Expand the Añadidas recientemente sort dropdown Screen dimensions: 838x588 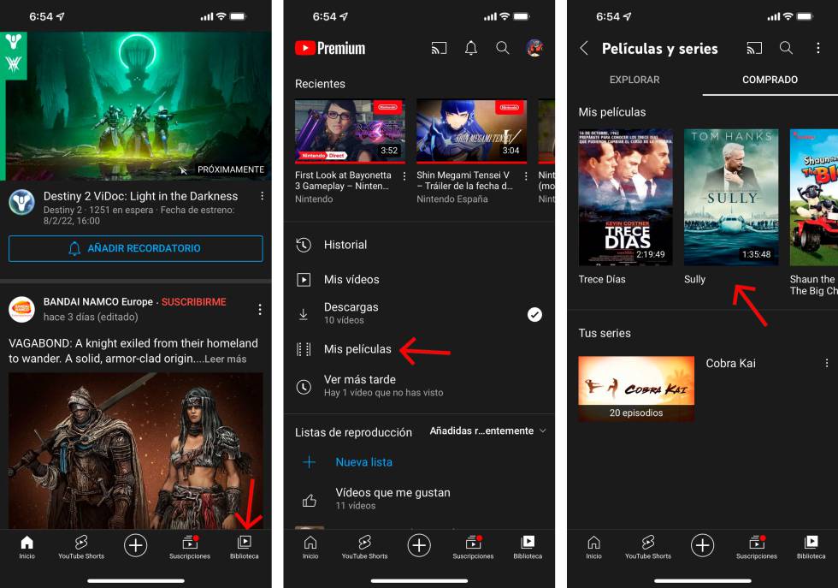click(488, 431)
